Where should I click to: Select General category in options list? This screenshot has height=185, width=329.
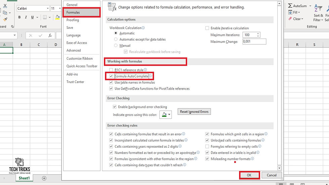(81, 5)
